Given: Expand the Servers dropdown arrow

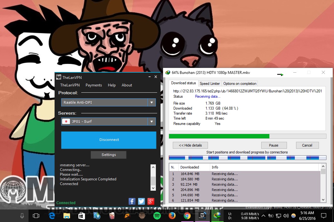Looking at the screenshot, I should pyautogui.click(x=152, y=121).
